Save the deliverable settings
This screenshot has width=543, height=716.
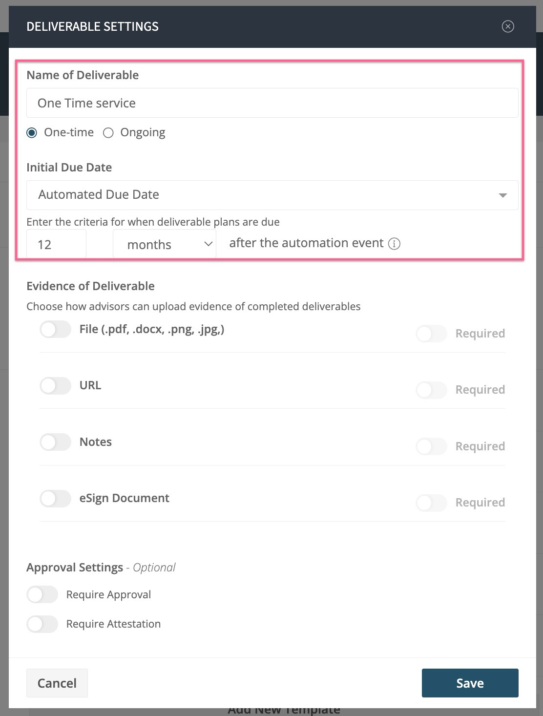coord(470,683)
